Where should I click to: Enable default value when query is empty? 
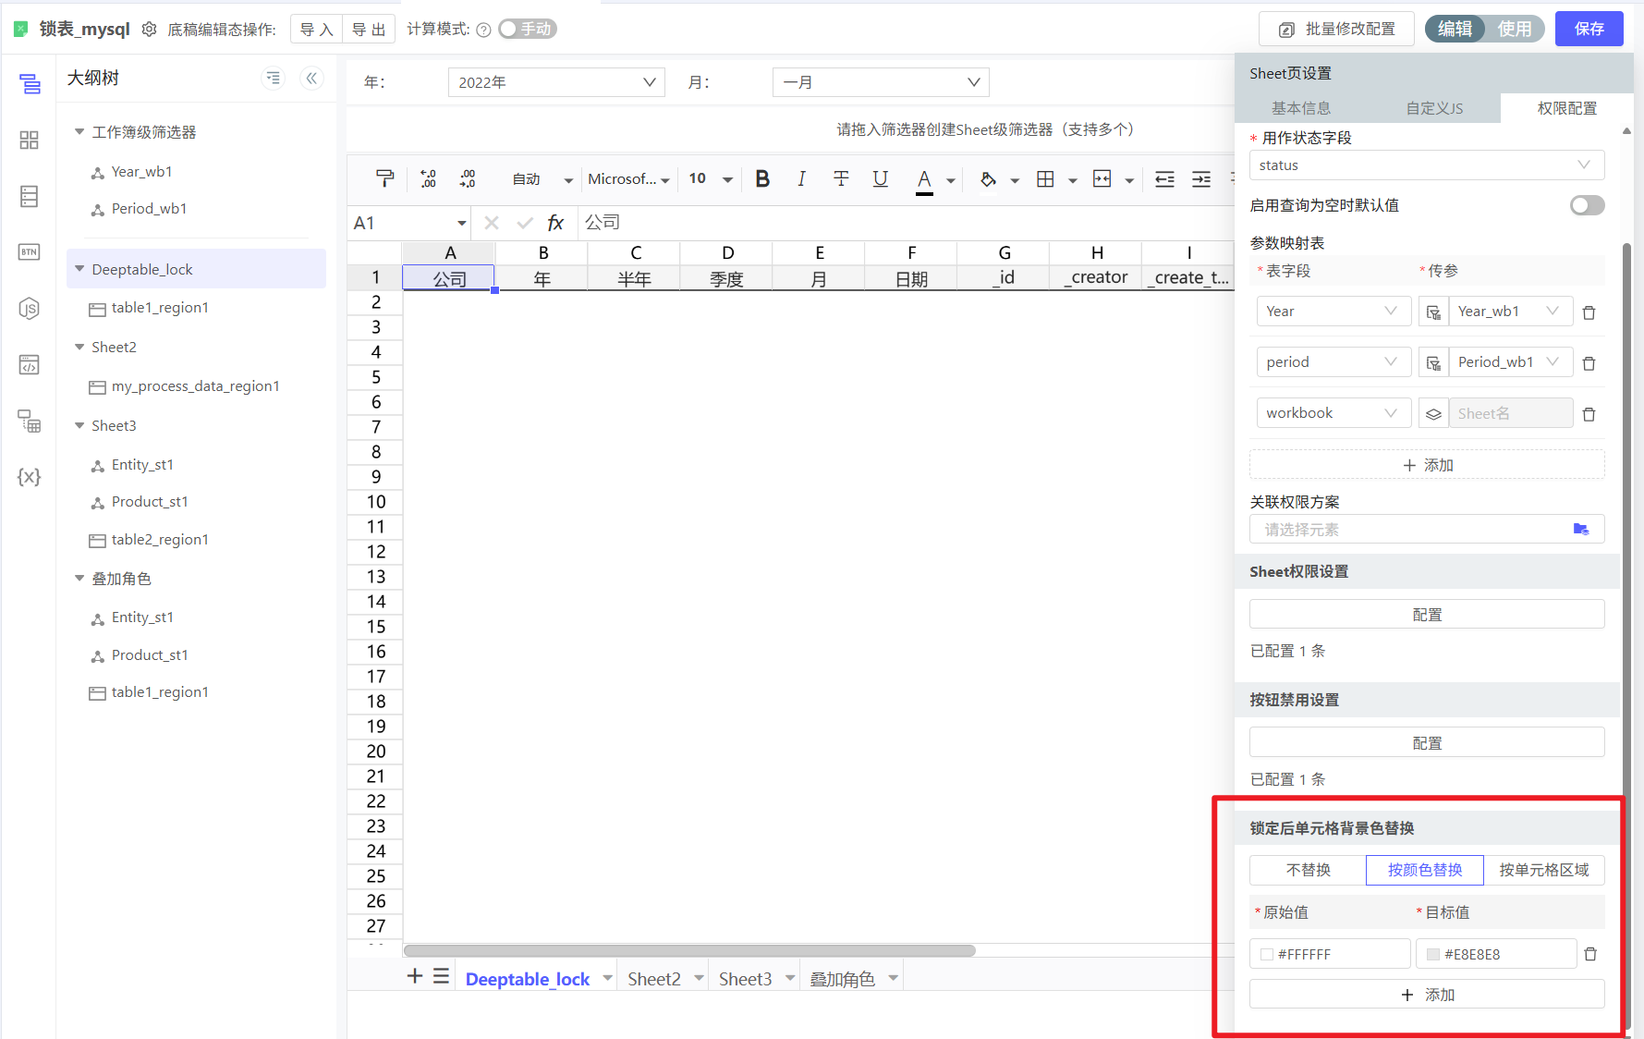coord(1586,205)
